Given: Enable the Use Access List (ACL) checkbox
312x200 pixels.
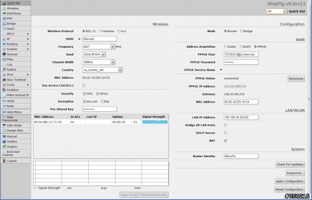Looking at the screenshot, I should point(84,86).
